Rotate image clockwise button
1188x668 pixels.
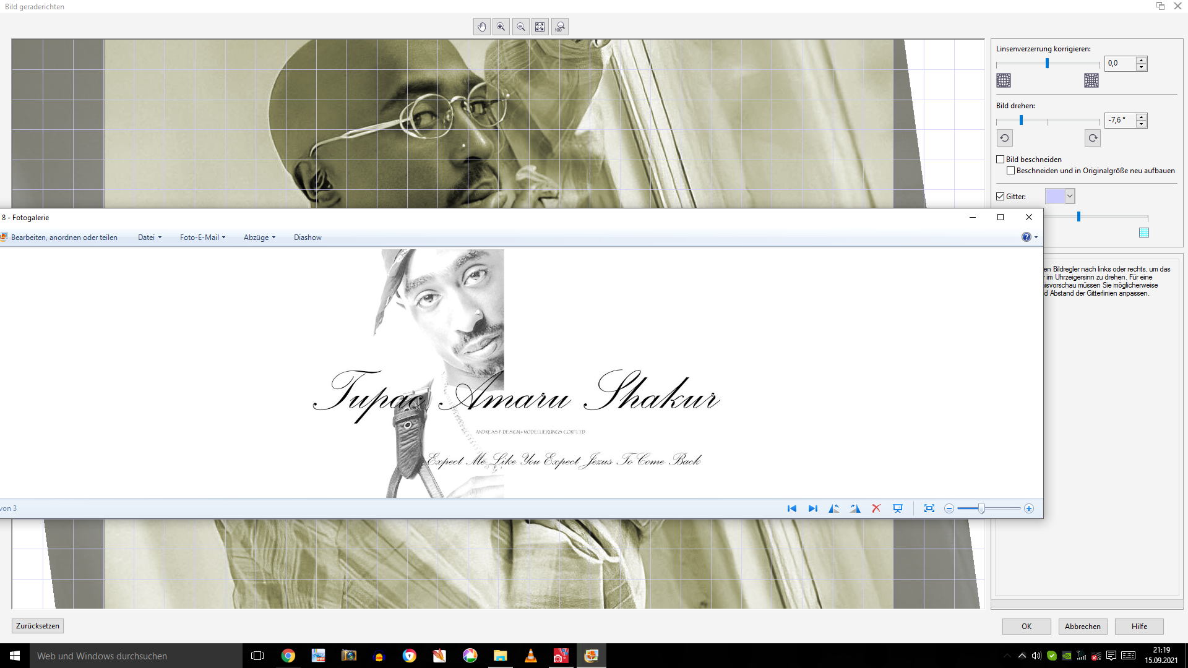(x=1093, y=138)
